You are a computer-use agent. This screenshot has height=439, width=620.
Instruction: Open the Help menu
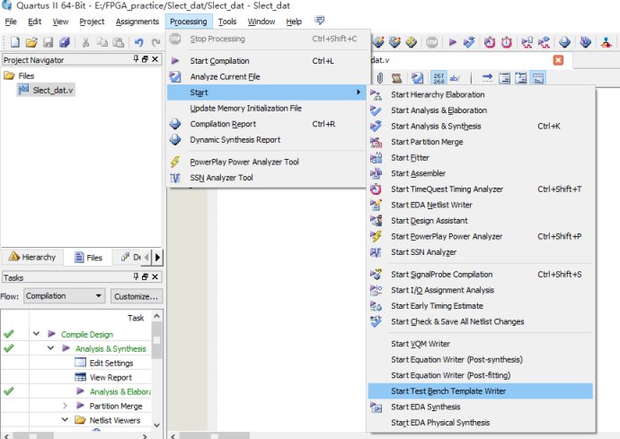pos(294,22)
